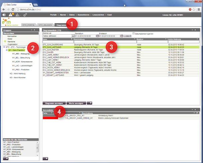The width and height of the screenshot is (203, 163).
Task: Open the dropdown button at bottom of Gruppen panel
Action: click(6, 159)
